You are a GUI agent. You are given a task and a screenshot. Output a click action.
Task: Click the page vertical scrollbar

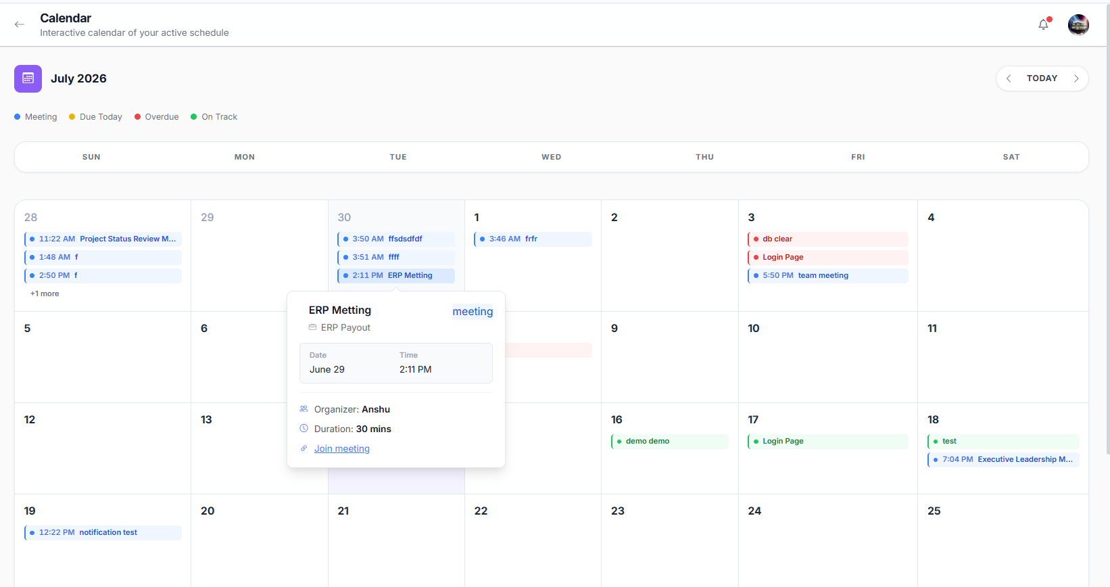(1107, 230)
